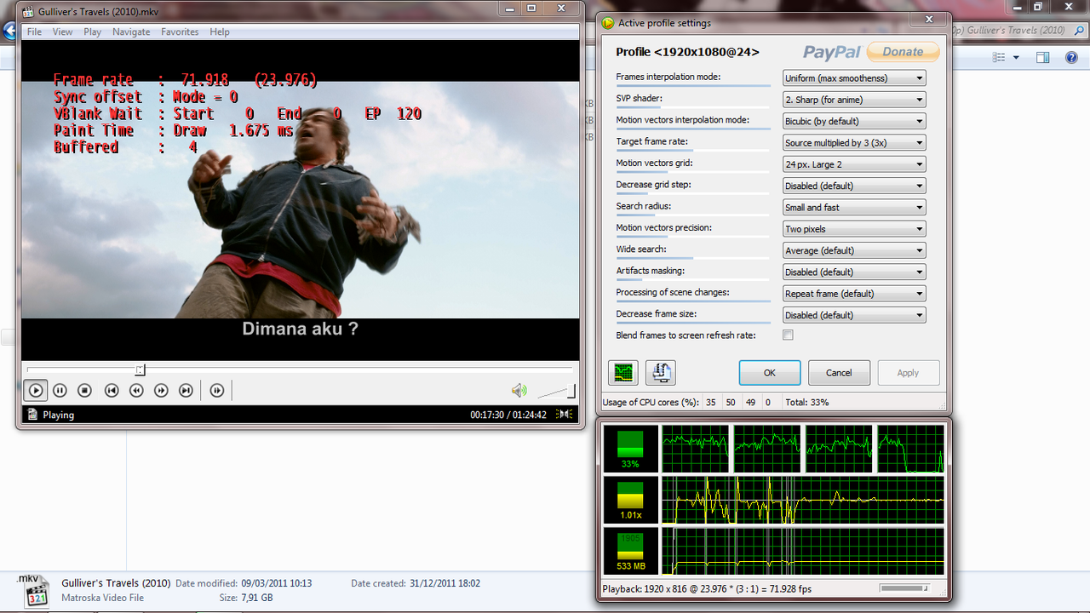Open Motion vectors precision dropdown

(x=854, y=229)
